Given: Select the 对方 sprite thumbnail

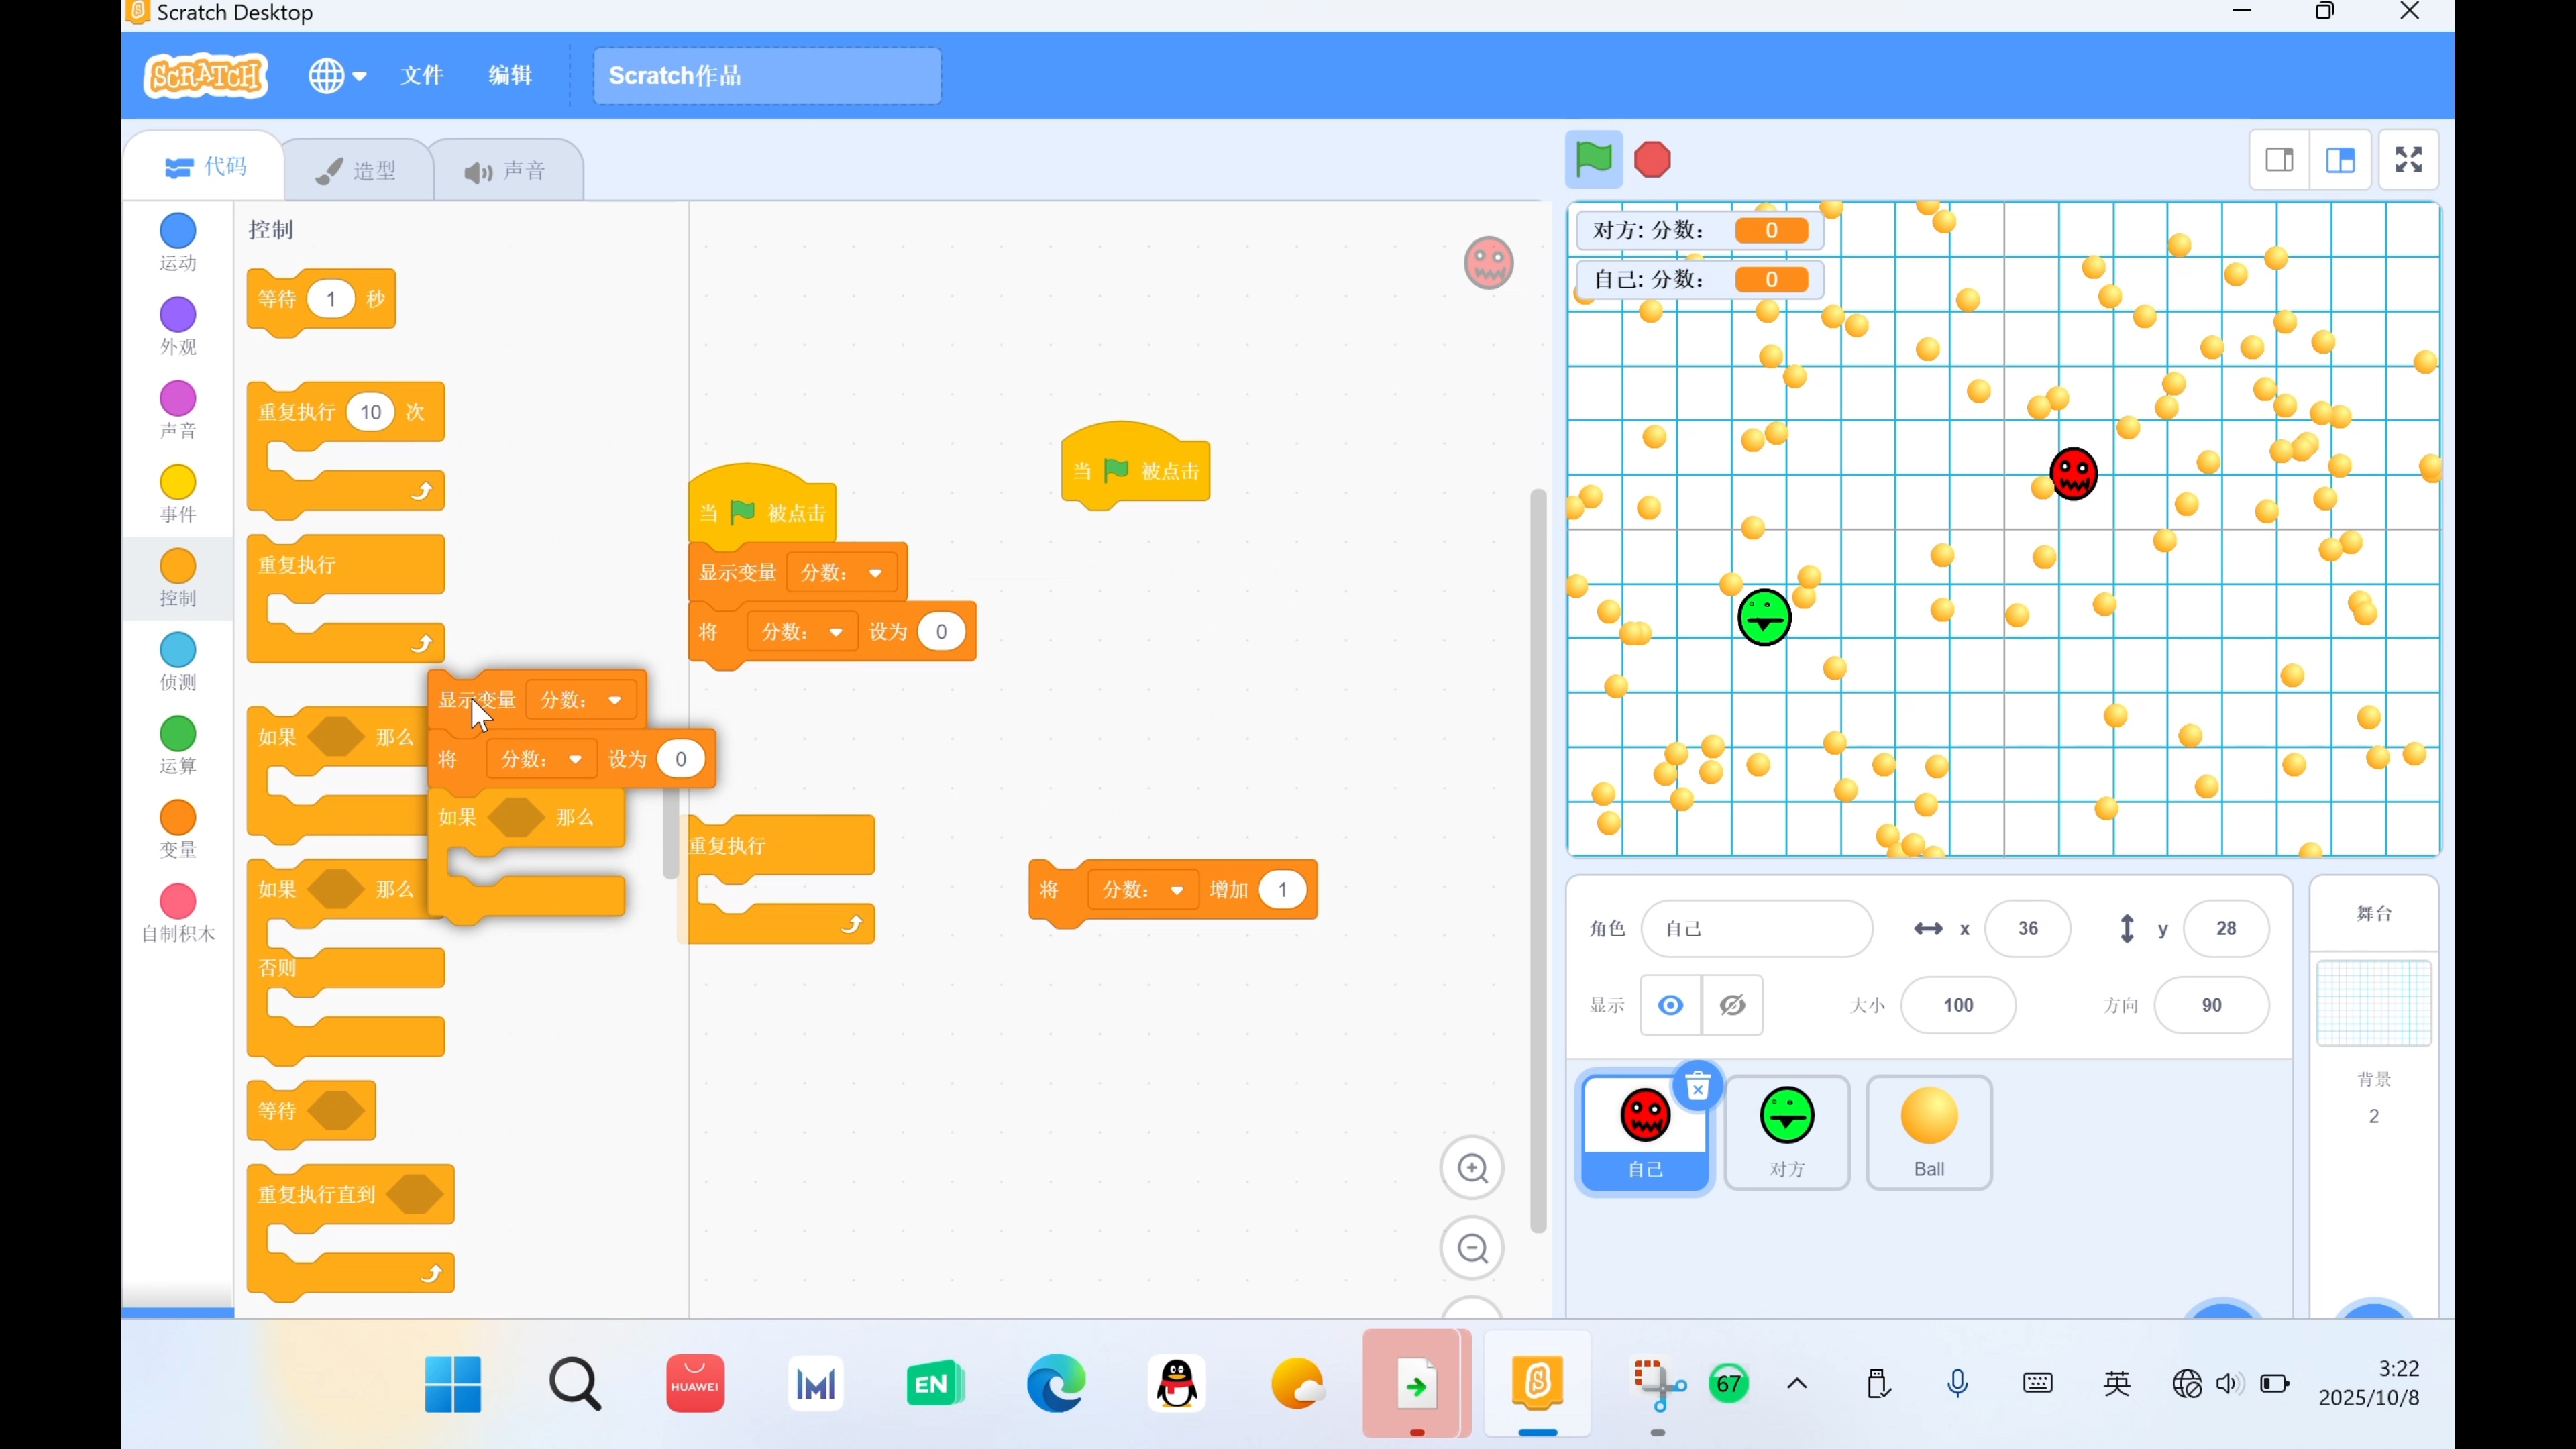Looking at the screenshot, I should pyautogui.click(x=1787, y=1132).
